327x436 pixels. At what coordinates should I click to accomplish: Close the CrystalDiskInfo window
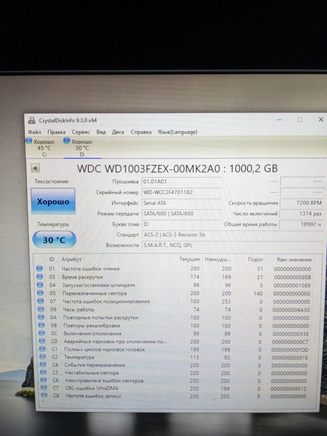tap(321, 119)
